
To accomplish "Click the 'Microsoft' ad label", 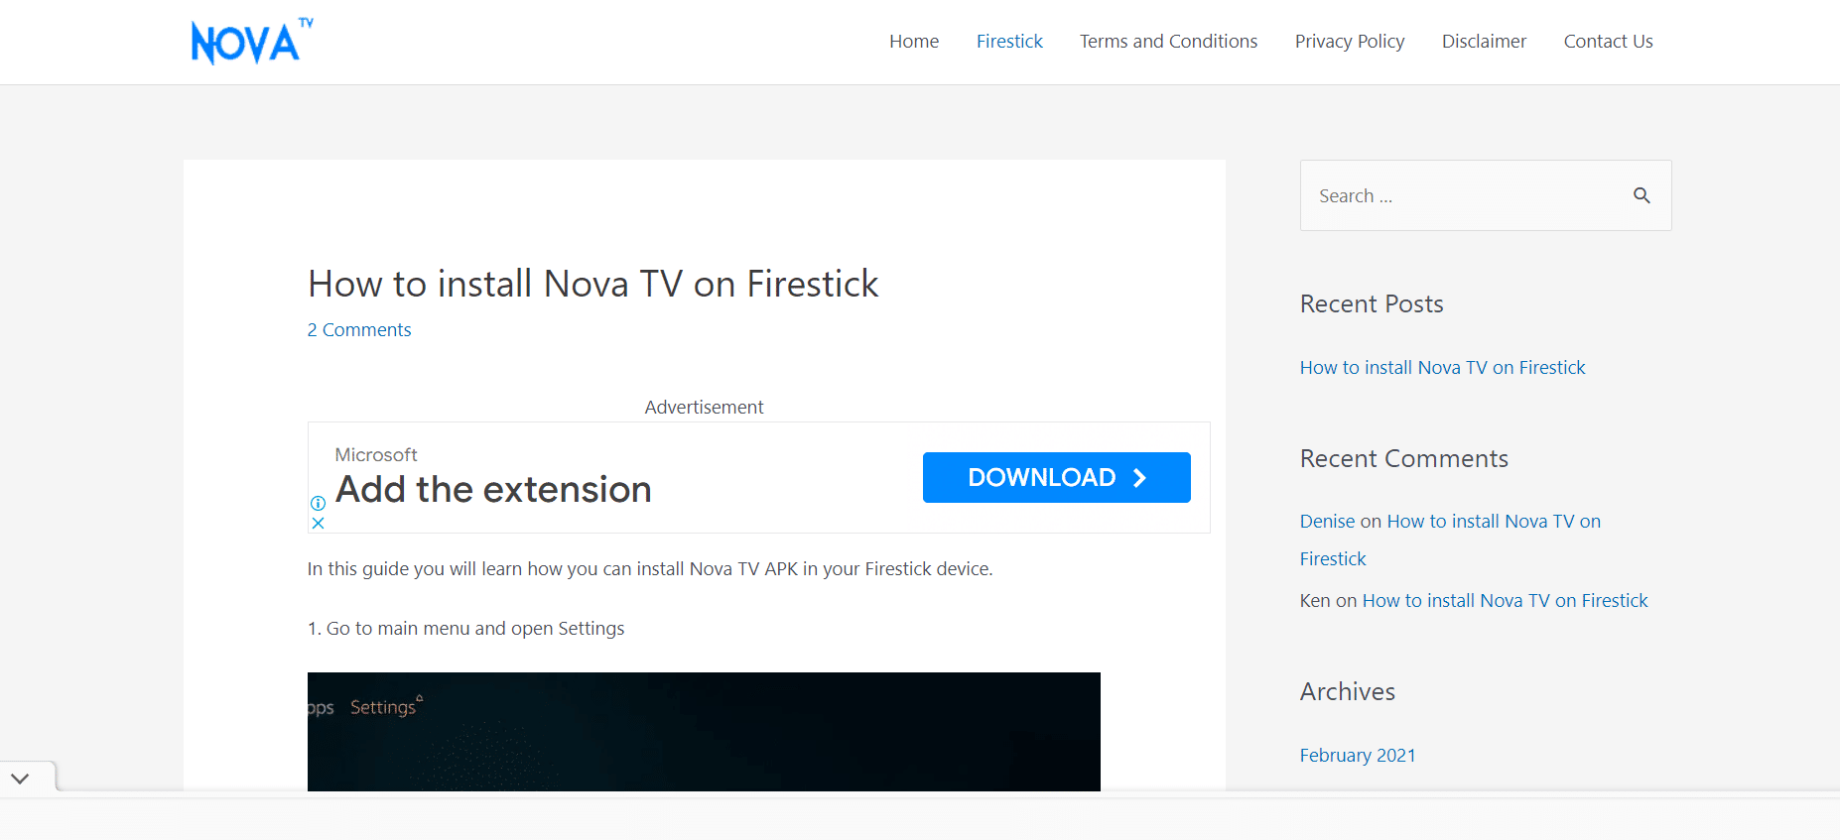I will click(376, 455).
